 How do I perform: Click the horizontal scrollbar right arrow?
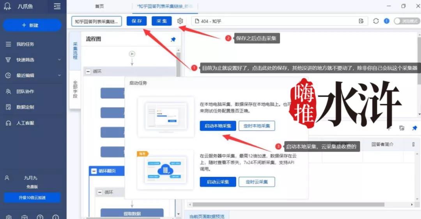(x=412, y=205)
